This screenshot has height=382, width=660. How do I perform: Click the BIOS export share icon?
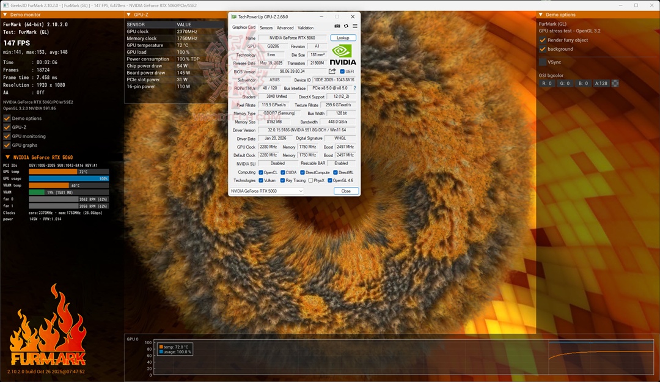332,71
